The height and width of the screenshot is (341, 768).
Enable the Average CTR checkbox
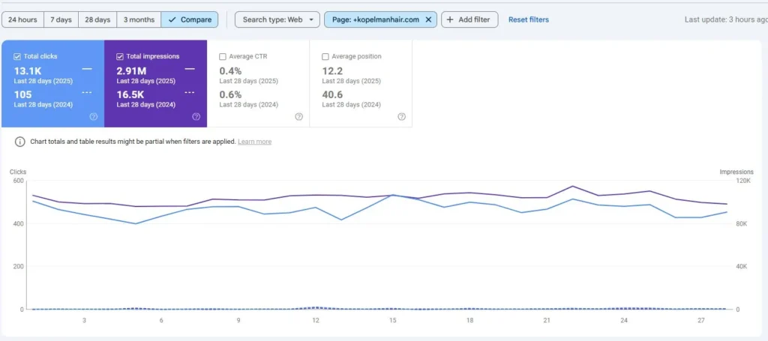[223, 56]
